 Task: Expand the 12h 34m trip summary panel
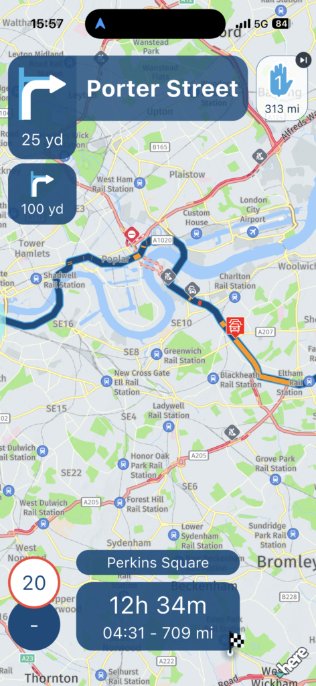pos(158,616)
